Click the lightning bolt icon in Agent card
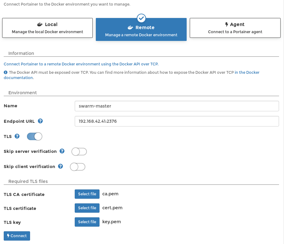 coord(227,24)
